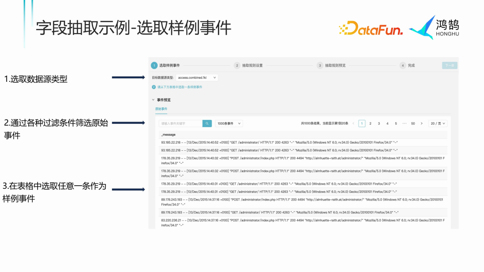This screenshot has width=484, height=272.
Task: Open the 1000条事件 event count dropdown
Action: [x=229, y=123]
